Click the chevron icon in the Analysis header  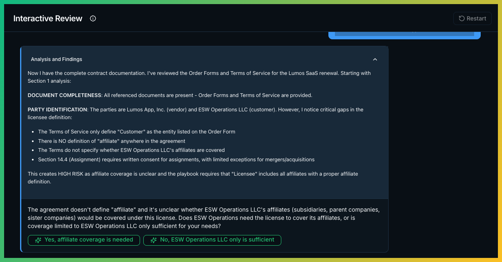click(x=375, y=59)
